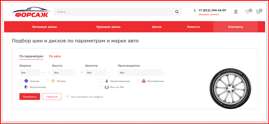Click the Шипованные triangle icon

point(144,81)
